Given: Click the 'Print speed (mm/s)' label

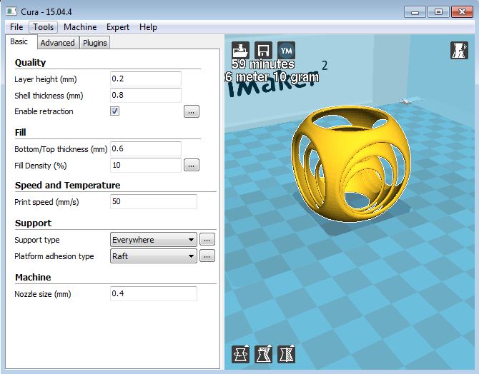Looking at the screenshot, I should click(x=46, y=202).
